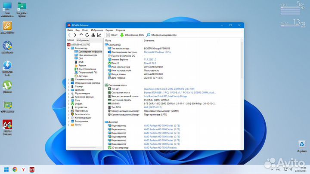Image resolution: width=310 pixels, height=174 pixels.
Task: Select Устройства in the tree
Action: pos(79,107)
